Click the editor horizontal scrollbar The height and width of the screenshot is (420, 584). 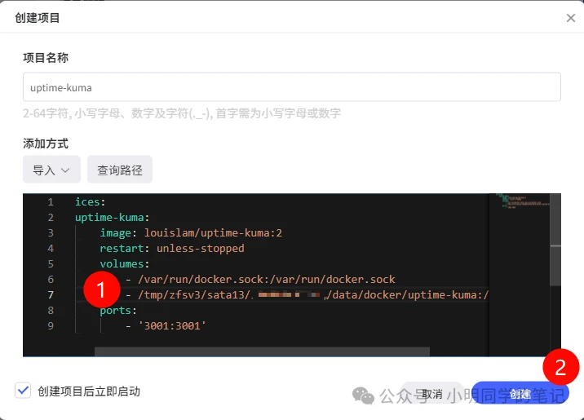point(262,351)
